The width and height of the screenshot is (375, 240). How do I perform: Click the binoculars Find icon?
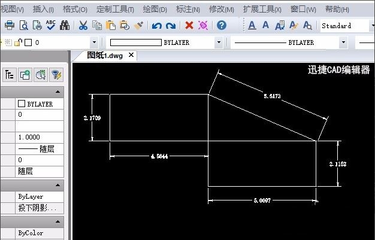click(65, 25)
